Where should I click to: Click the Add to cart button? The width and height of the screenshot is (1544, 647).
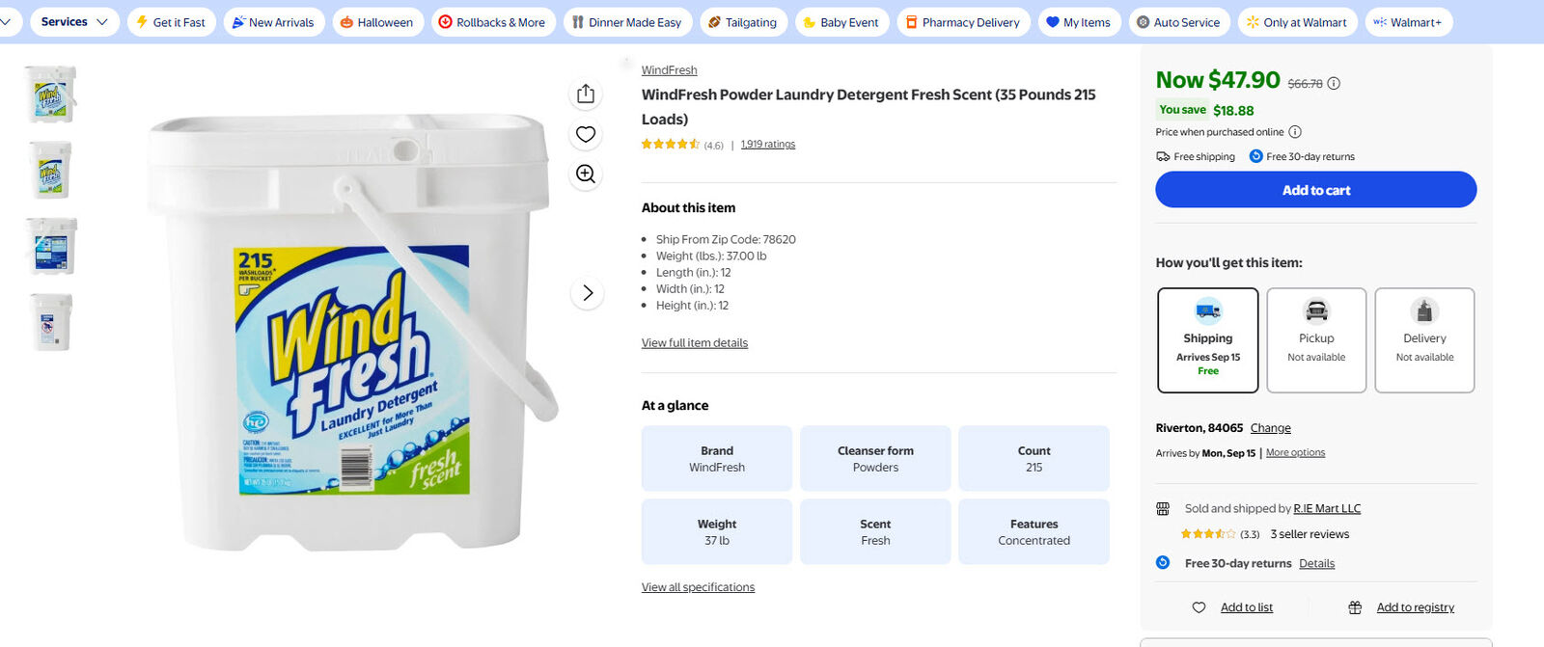(x=1315, y=190)
